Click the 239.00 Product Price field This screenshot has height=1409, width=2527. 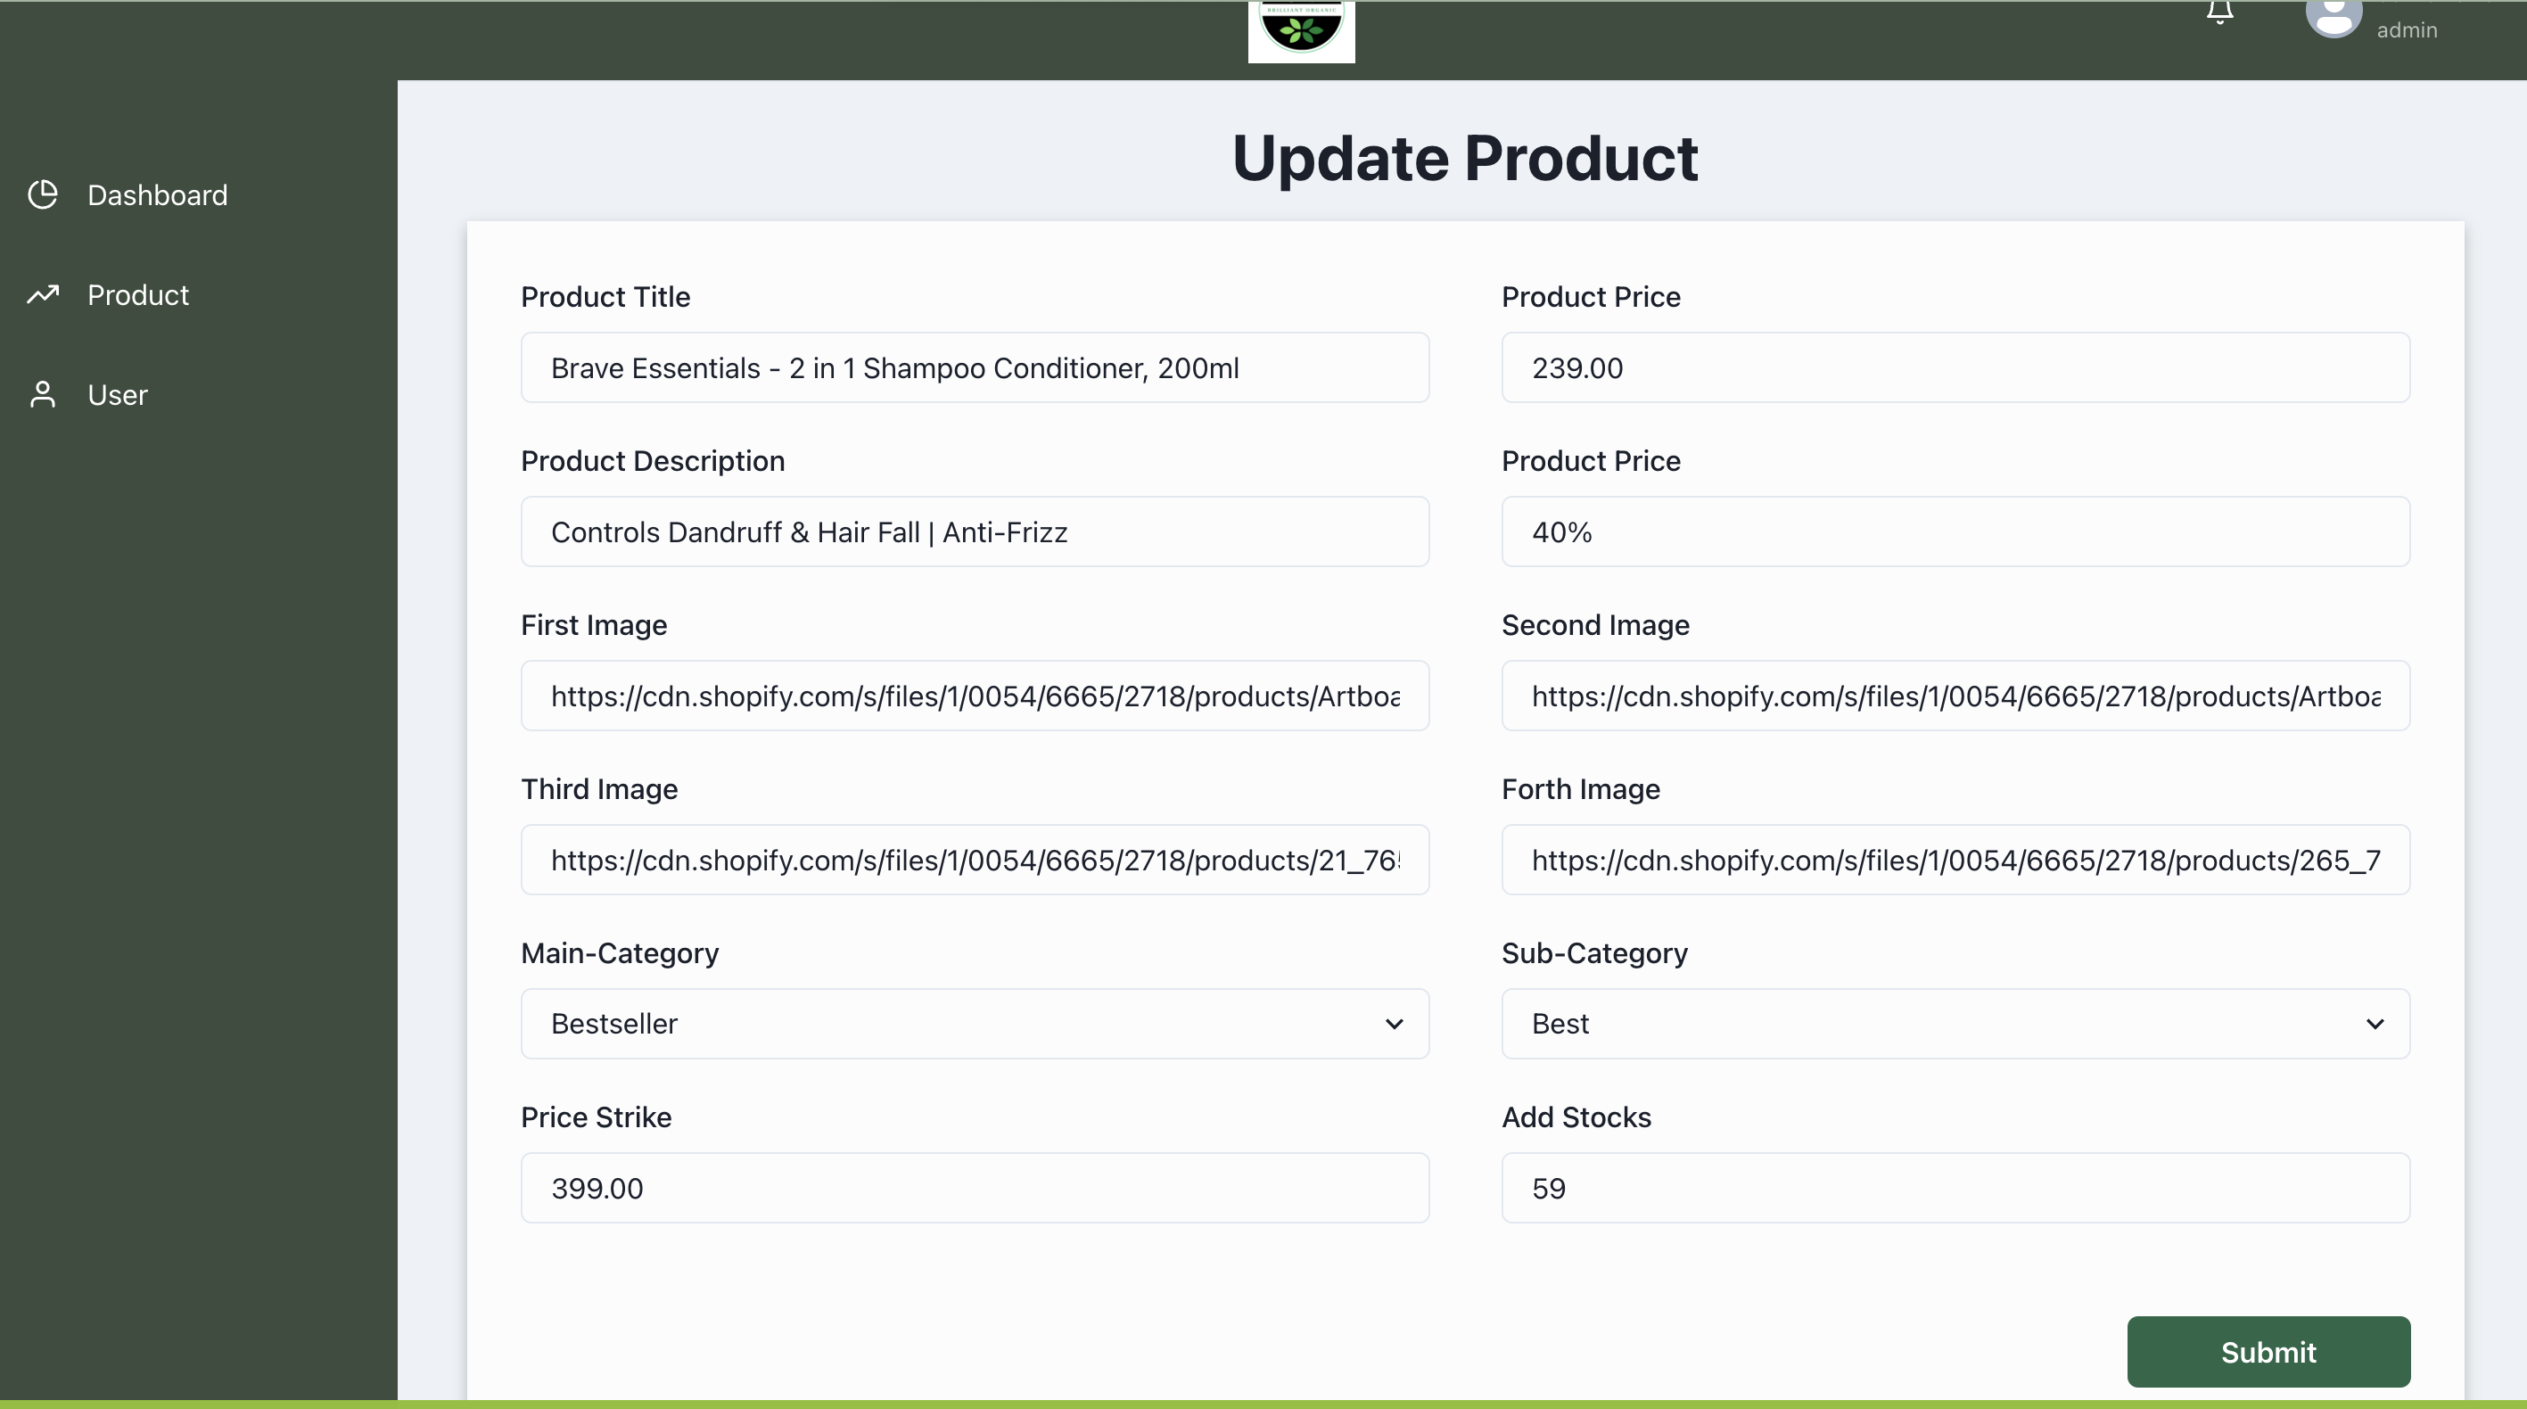click(x=1955, y=368)
